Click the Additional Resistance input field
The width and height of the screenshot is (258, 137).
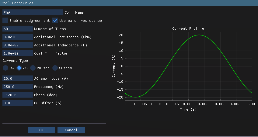tap(17, 37)
